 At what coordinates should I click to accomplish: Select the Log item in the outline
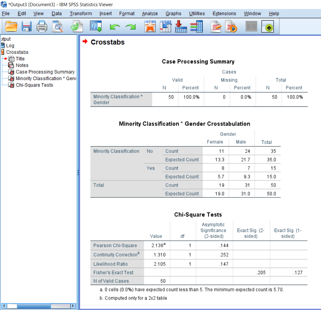coord(11,45)
